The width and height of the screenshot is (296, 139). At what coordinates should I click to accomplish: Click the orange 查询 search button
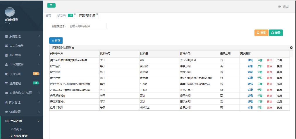[x=261, y=33]
